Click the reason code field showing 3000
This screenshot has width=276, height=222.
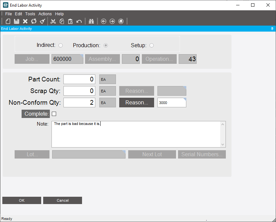click(172, 103)
